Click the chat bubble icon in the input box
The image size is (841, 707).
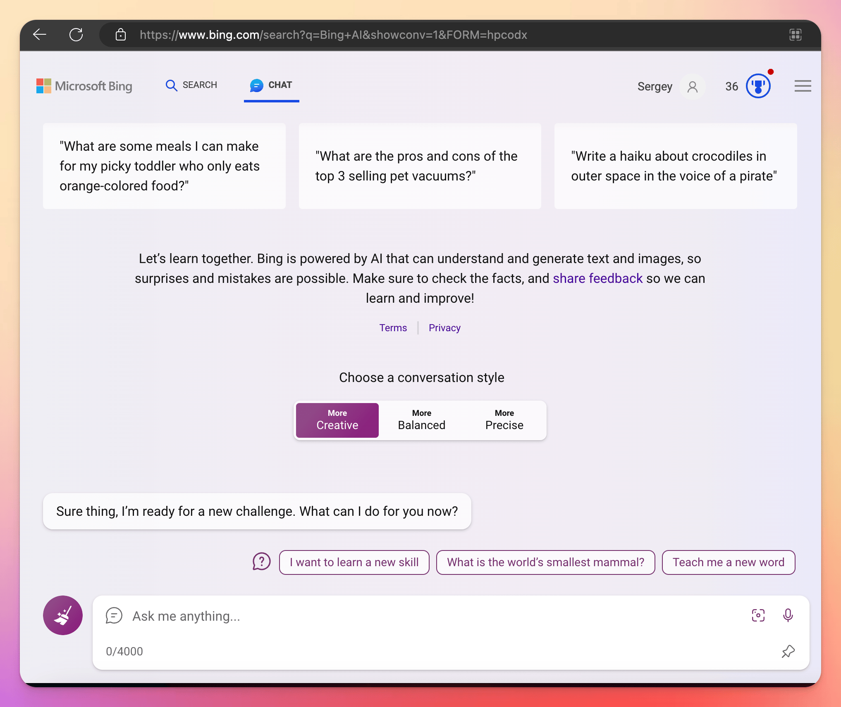(114, 616)
